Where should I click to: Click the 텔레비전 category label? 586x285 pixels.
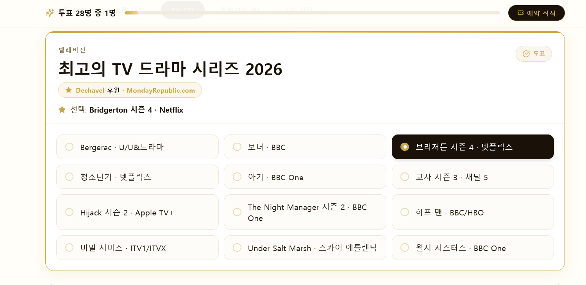72,50
